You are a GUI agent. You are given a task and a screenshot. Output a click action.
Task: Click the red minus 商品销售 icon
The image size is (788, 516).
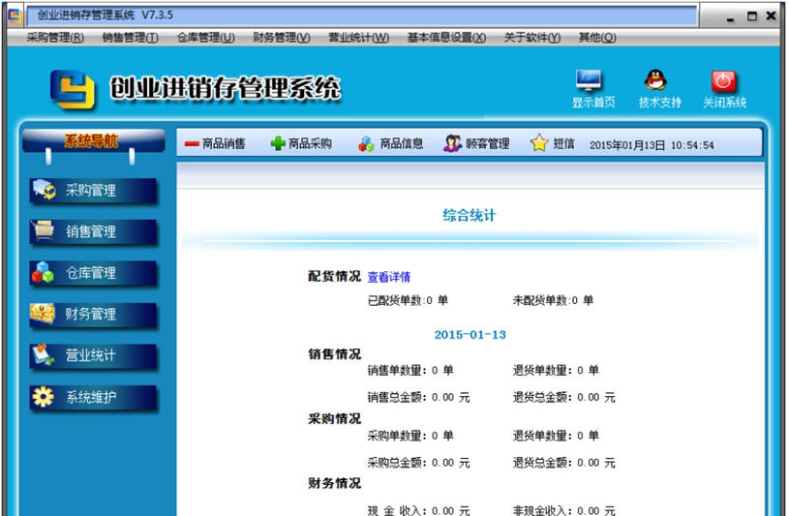tap(192, 144)
